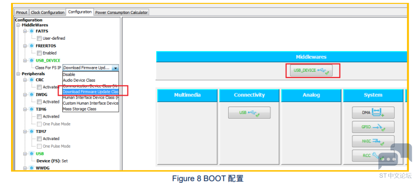Collapse the USB peripheral tree node

(x=25, y=154)
